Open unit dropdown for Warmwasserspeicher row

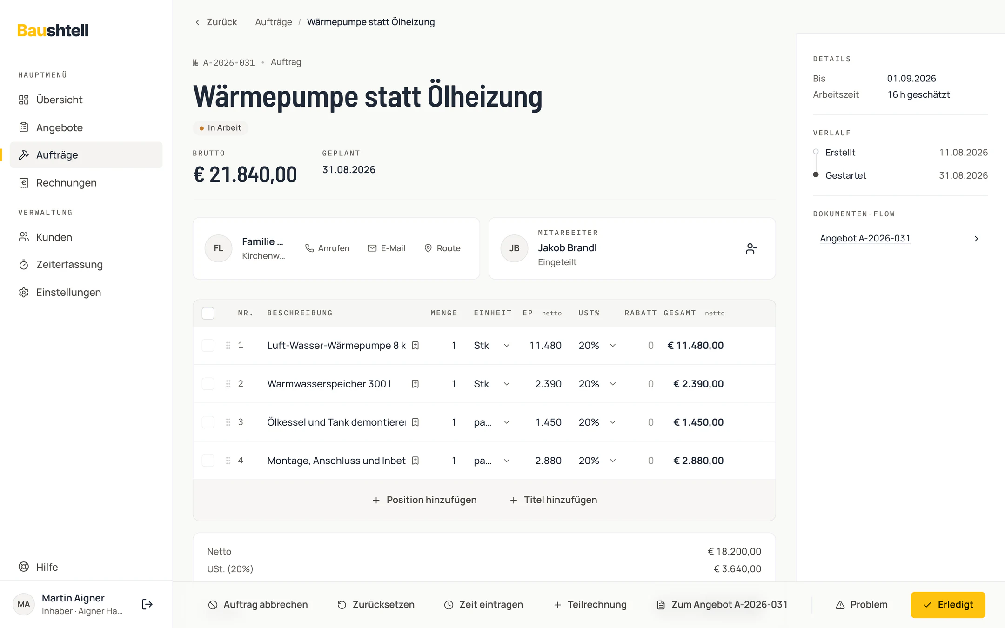pyautogui.click(x=492, y=384)
